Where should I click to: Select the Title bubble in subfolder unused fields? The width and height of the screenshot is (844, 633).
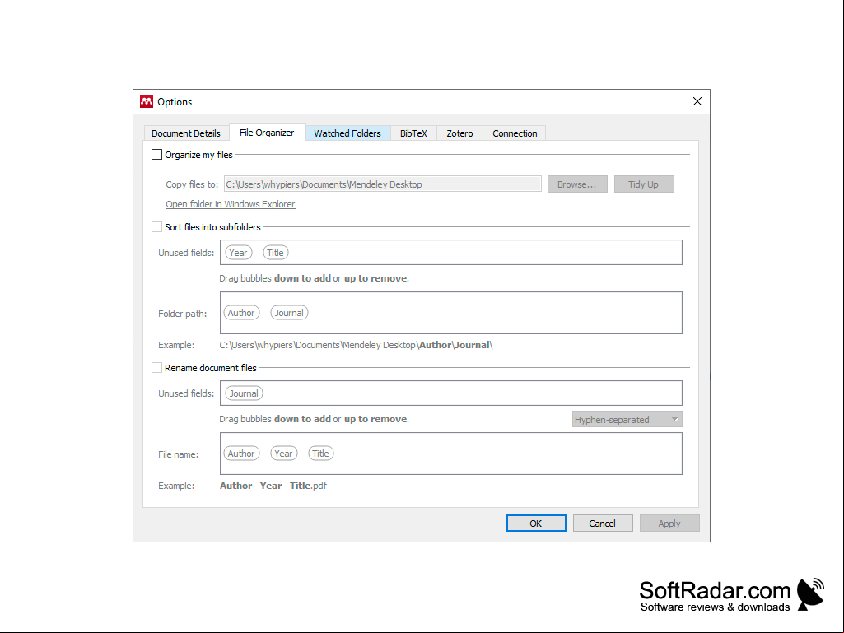(x=275, y=253)
